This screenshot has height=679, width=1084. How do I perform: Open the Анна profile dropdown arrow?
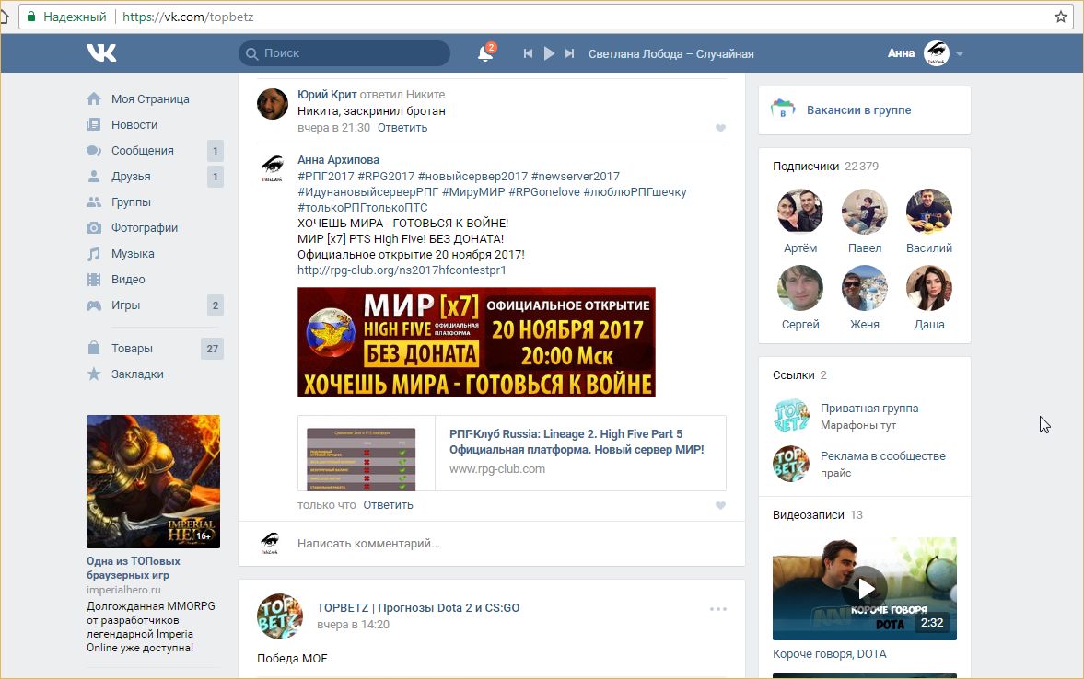960,54
